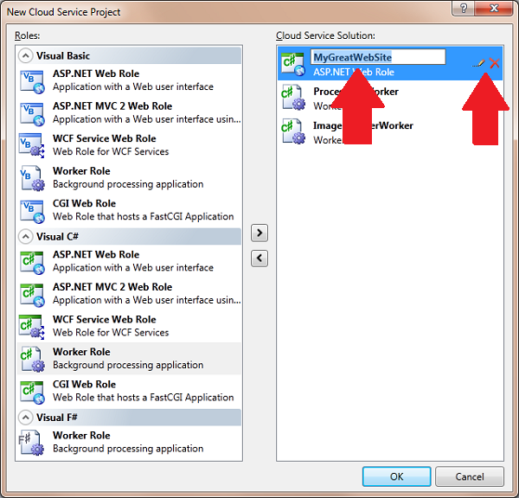This screenshot has width=519, height=498.
Task: Collapse the Visual Basic group header
Action: coord(27,55)
